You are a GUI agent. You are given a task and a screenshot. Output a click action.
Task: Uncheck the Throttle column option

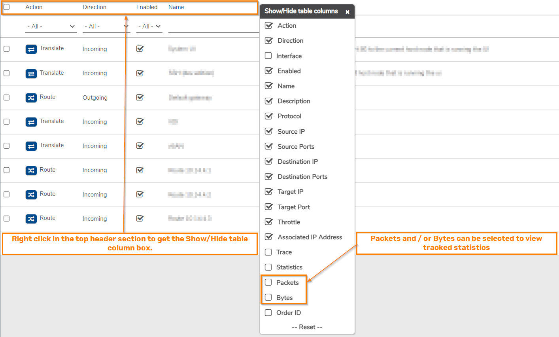(269, 222)
